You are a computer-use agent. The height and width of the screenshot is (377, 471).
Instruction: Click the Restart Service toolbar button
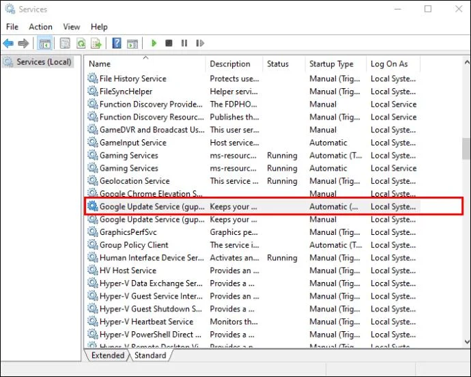click(200, 43)
